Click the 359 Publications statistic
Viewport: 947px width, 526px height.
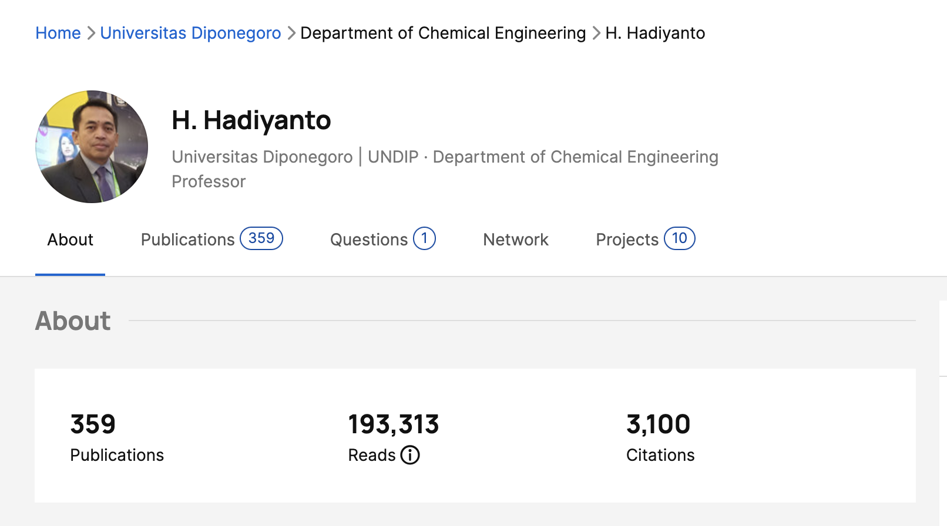coord(93,424)
